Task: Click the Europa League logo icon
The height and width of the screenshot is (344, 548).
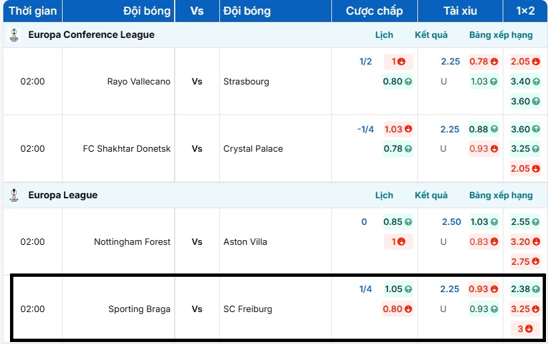Action: tap(14, 196)
